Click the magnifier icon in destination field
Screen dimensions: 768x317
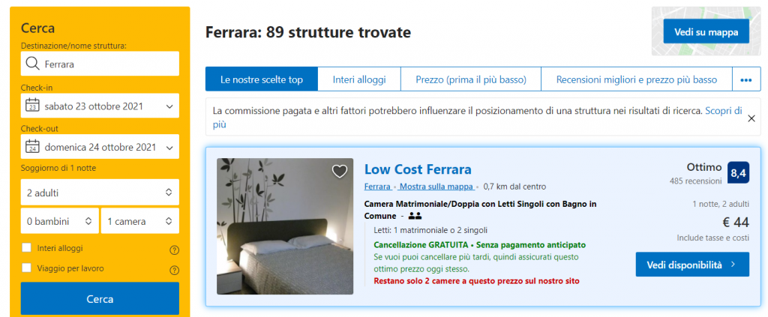pos(32,64)
